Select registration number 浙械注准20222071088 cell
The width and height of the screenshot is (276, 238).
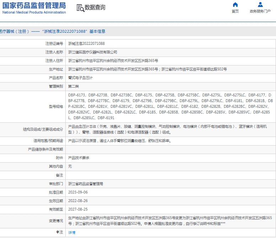pyautogui.click(x=86, y=43)
